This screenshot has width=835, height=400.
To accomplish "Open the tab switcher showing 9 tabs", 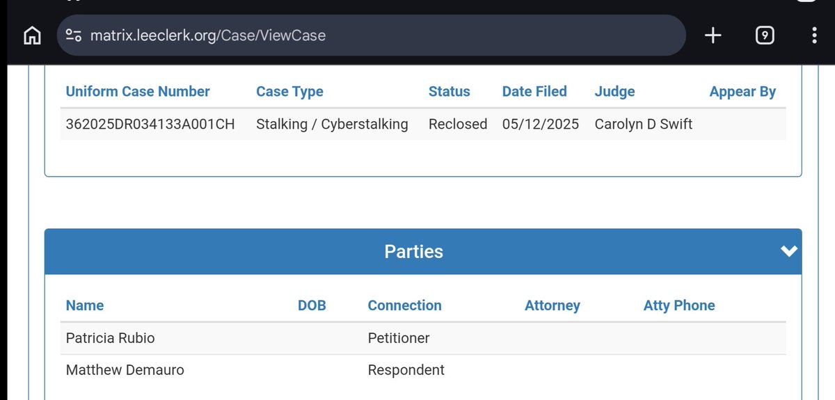I will (765, 35).
